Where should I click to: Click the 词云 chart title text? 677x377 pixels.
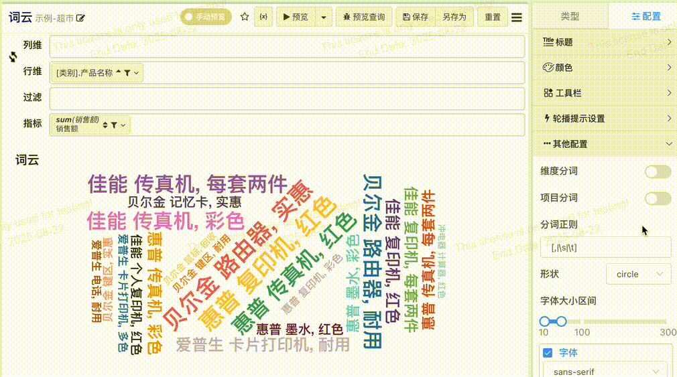pos(27,160)
